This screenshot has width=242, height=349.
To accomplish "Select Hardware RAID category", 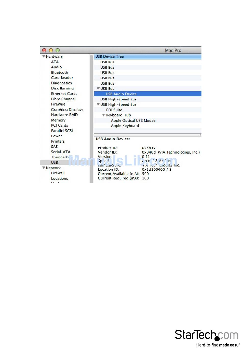I will [64, 115].
